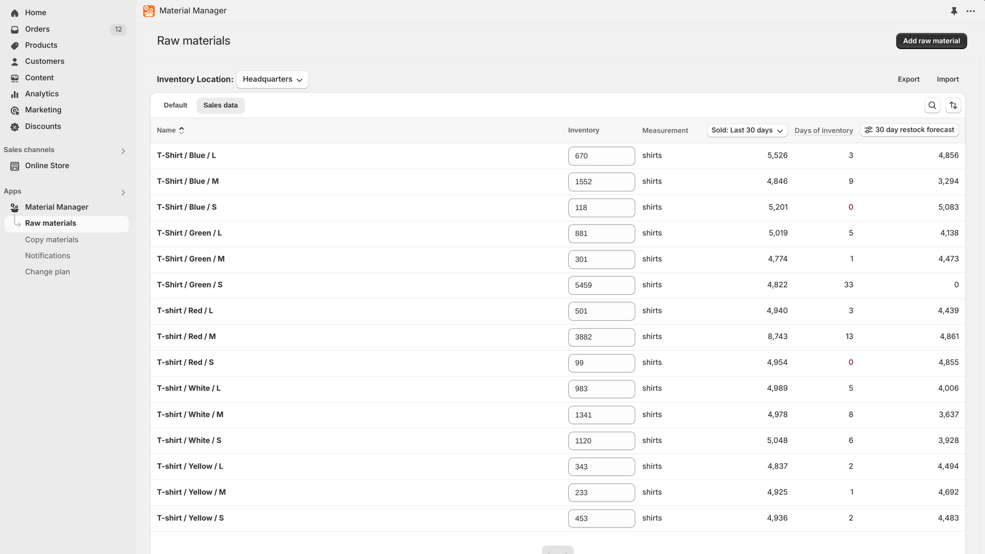Select the Sales data tab
985x554 pixels.
(220, 105)
